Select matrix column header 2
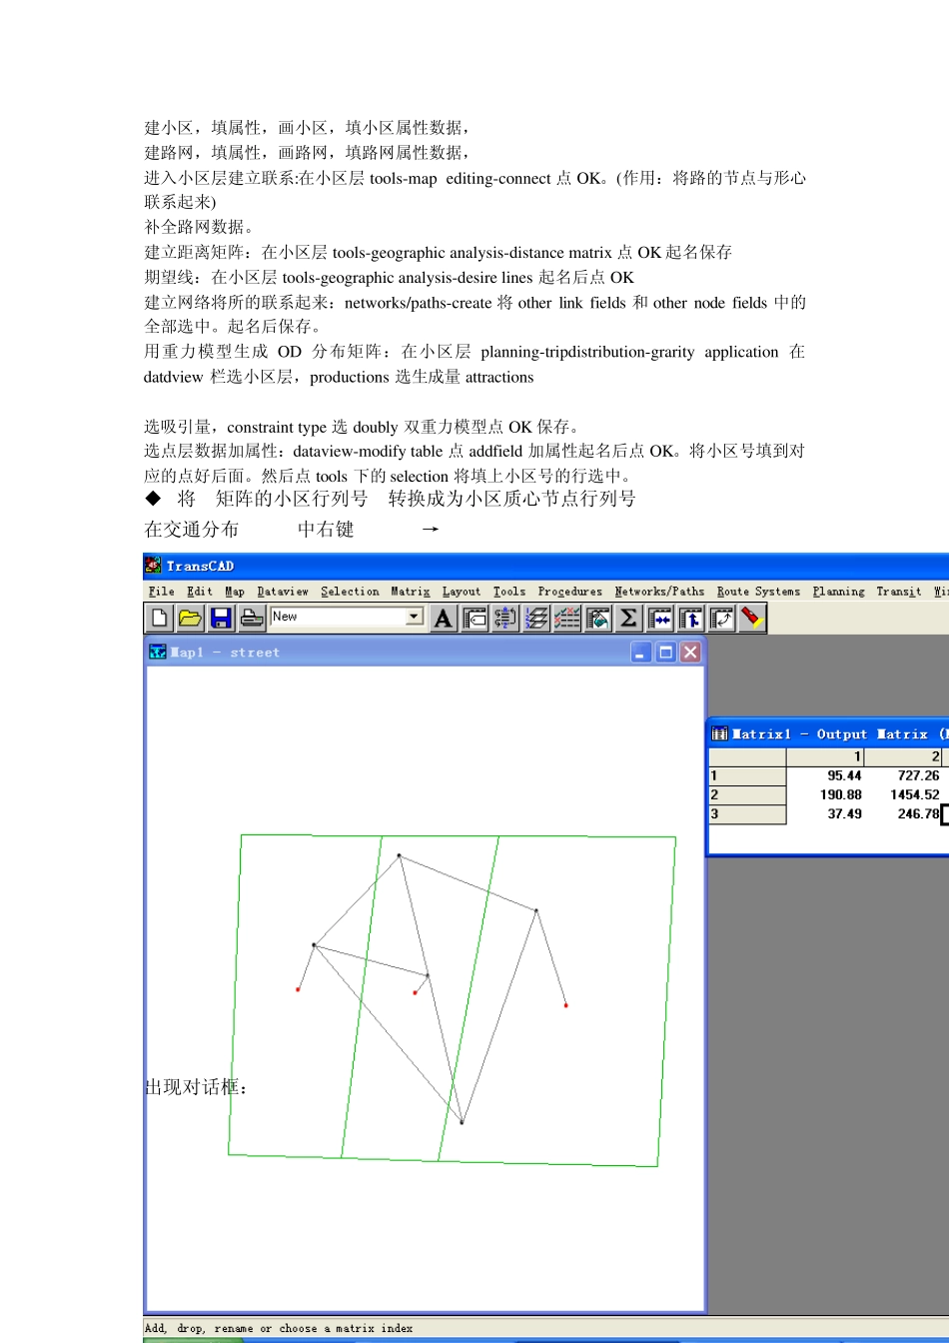This screenshot has height=1343, width=949. tap(903, 756)
